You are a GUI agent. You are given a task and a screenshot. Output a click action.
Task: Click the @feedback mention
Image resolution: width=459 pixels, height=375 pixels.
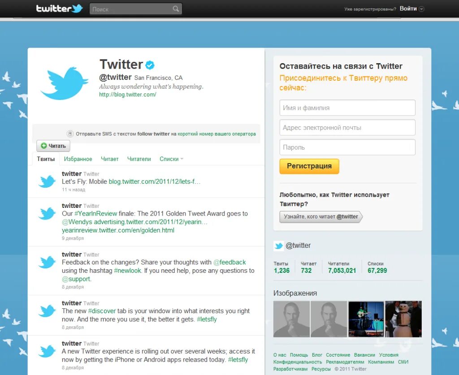(229, 262)
